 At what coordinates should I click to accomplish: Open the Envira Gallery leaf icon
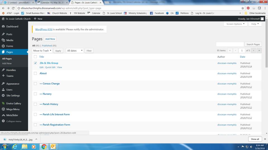[x=3, y=103]
